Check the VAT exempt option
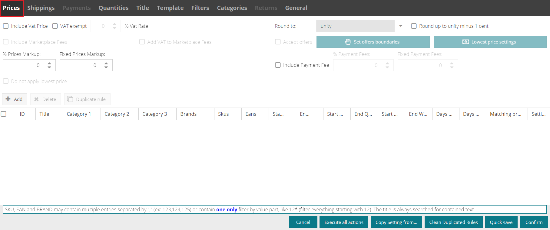The height and width of the screenshot is (230, 550). click(55, 26)
